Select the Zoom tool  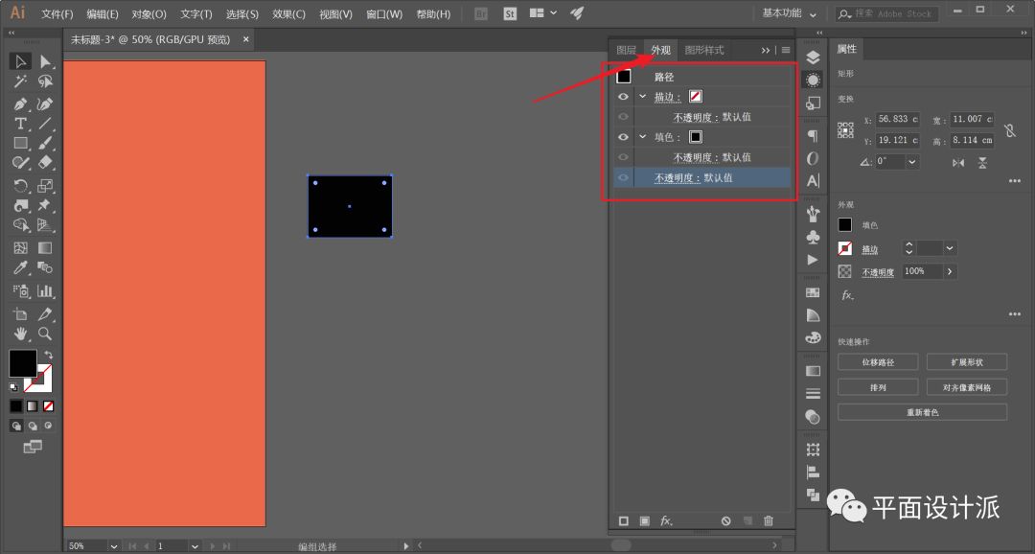45,334
